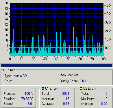Click the C2 Errors average 0.00
This screenshot has height=108, width=113.
[104, 104]
